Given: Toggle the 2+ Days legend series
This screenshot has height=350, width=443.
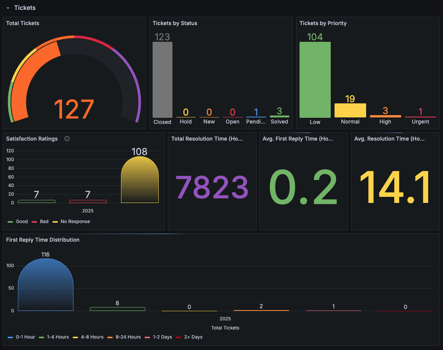Looking at the screenshot, I should tap(193, 337).
